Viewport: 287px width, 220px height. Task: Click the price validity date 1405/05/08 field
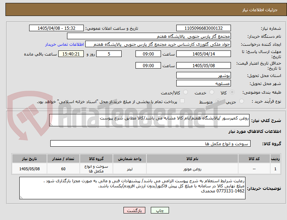[203, 65]
